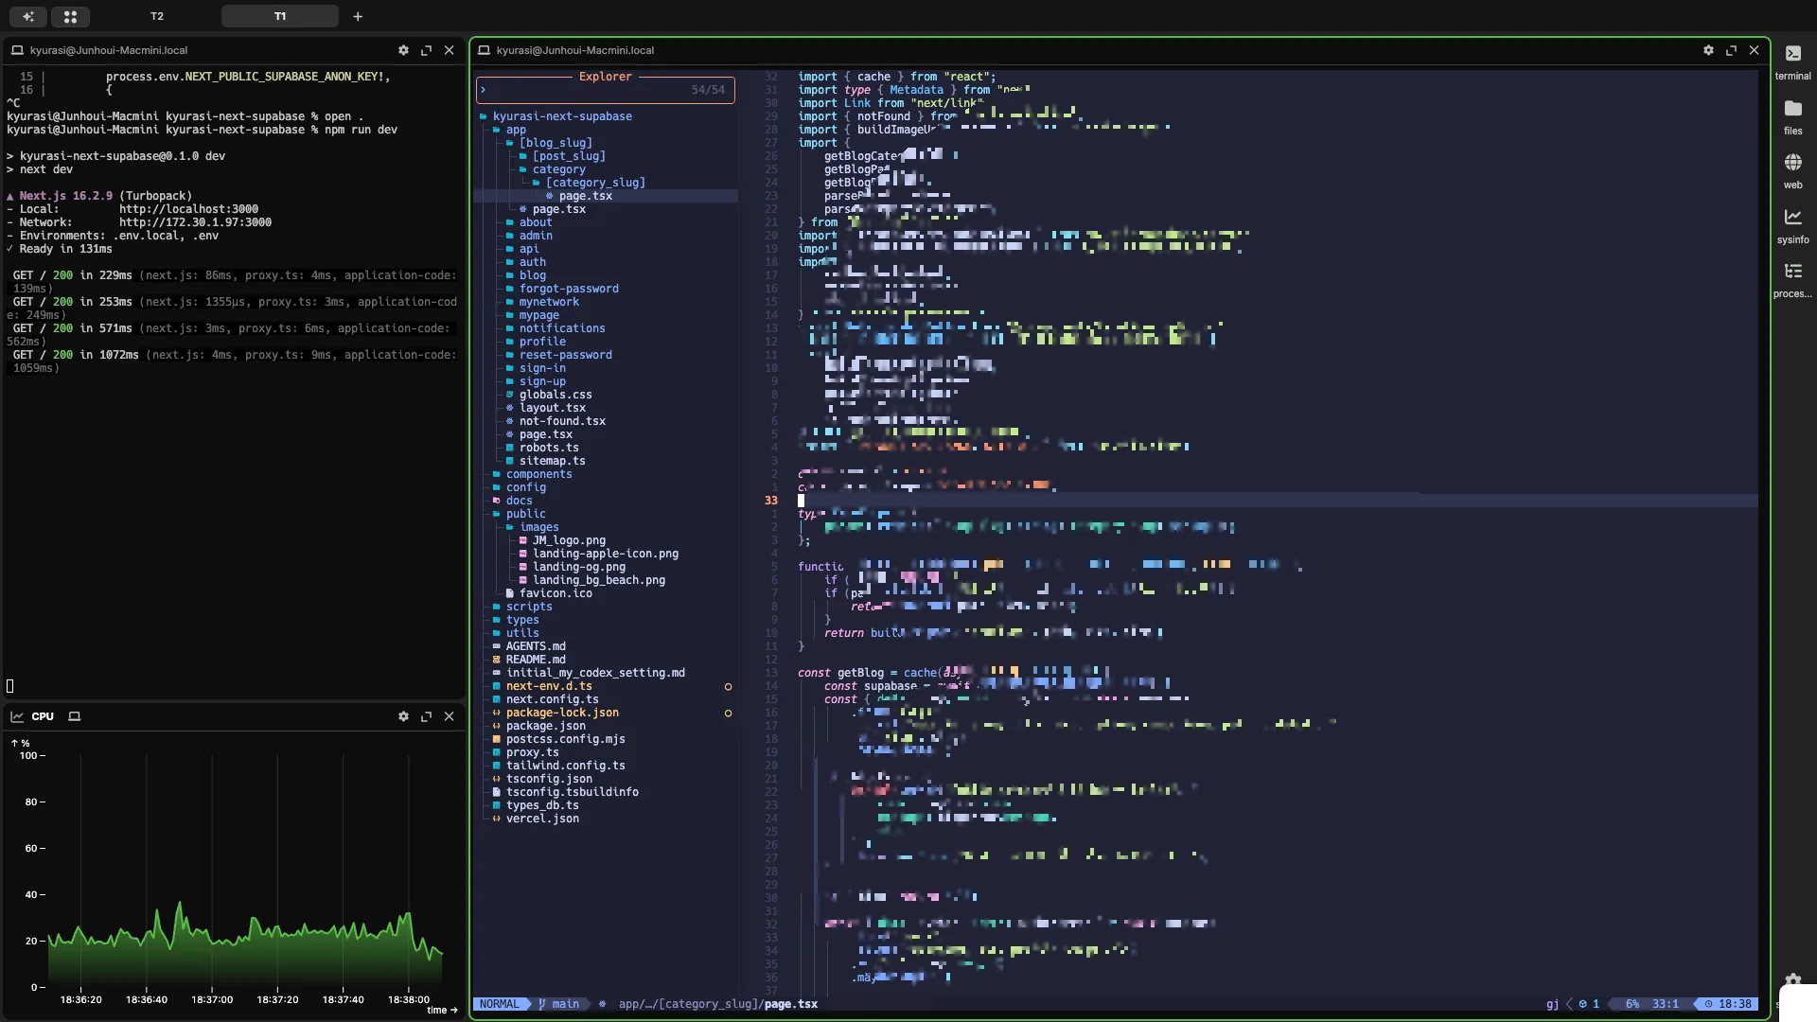
Task: Select not-found.tsx in Explorer
Action: click(561, 421)
